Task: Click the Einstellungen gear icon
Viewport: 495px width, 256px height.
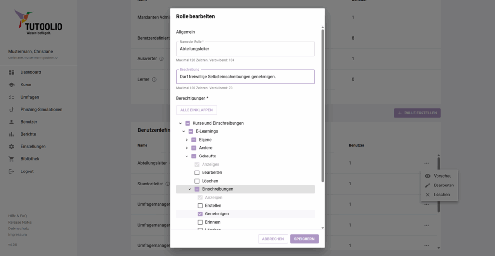Action: [x=11, y=147]
